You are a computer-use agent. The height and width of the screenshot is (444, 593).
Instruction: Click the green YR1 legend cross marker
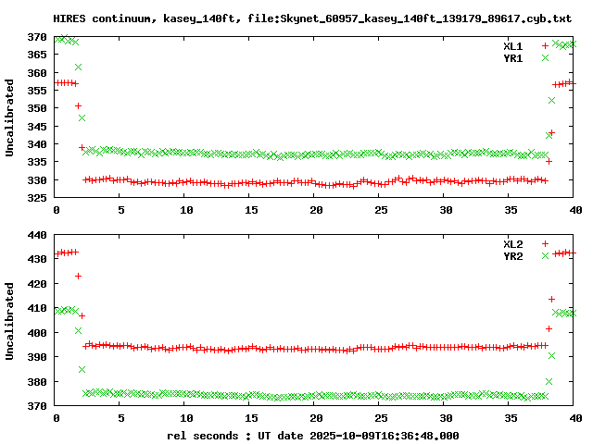click(545, 57)
